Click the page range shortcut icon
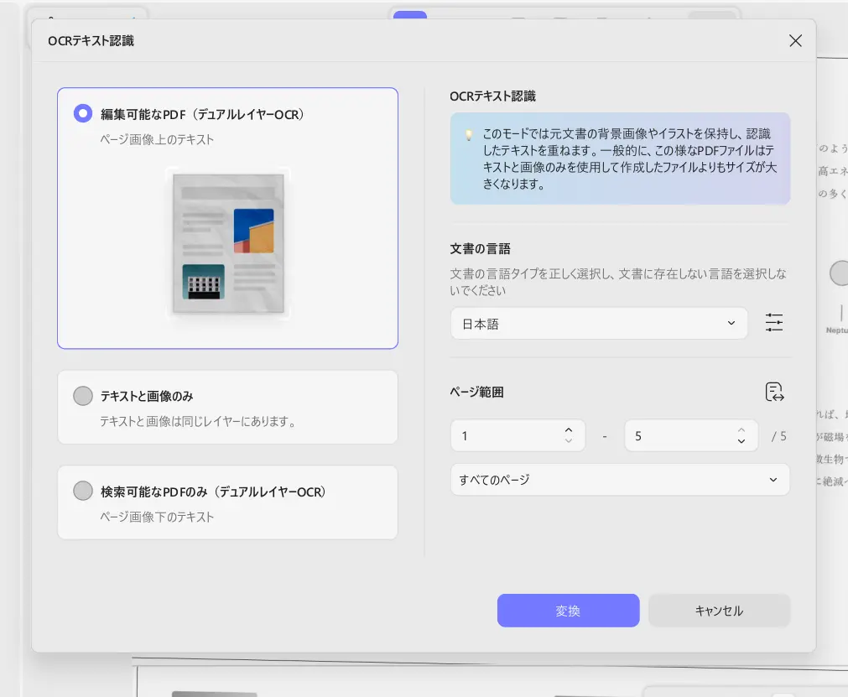This screenshot has height=697, width=848. [773, 393]
